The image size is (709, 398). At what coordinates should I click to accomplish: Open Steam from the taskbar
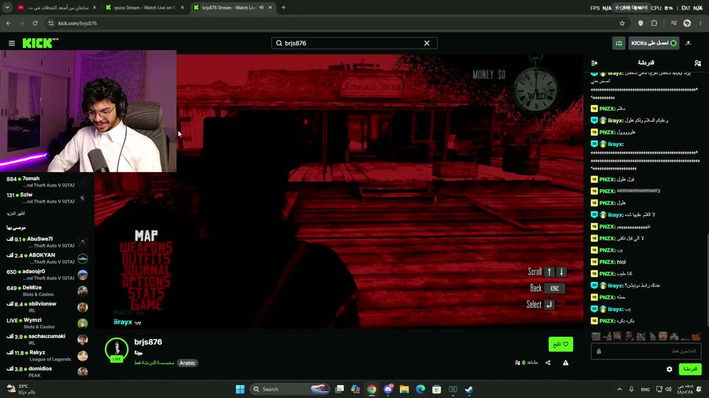coord(469,389)
